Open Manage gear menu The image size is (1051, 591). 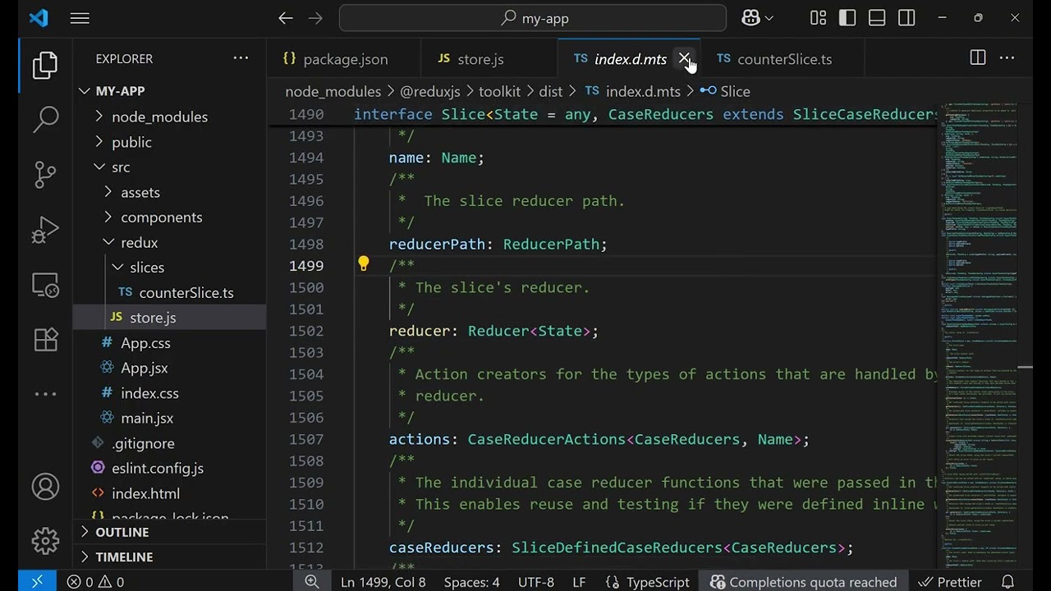click(45, 541)
